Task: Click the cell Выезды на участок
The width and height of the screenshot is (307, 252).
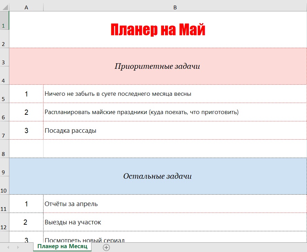Action: [x=175, y=222]
